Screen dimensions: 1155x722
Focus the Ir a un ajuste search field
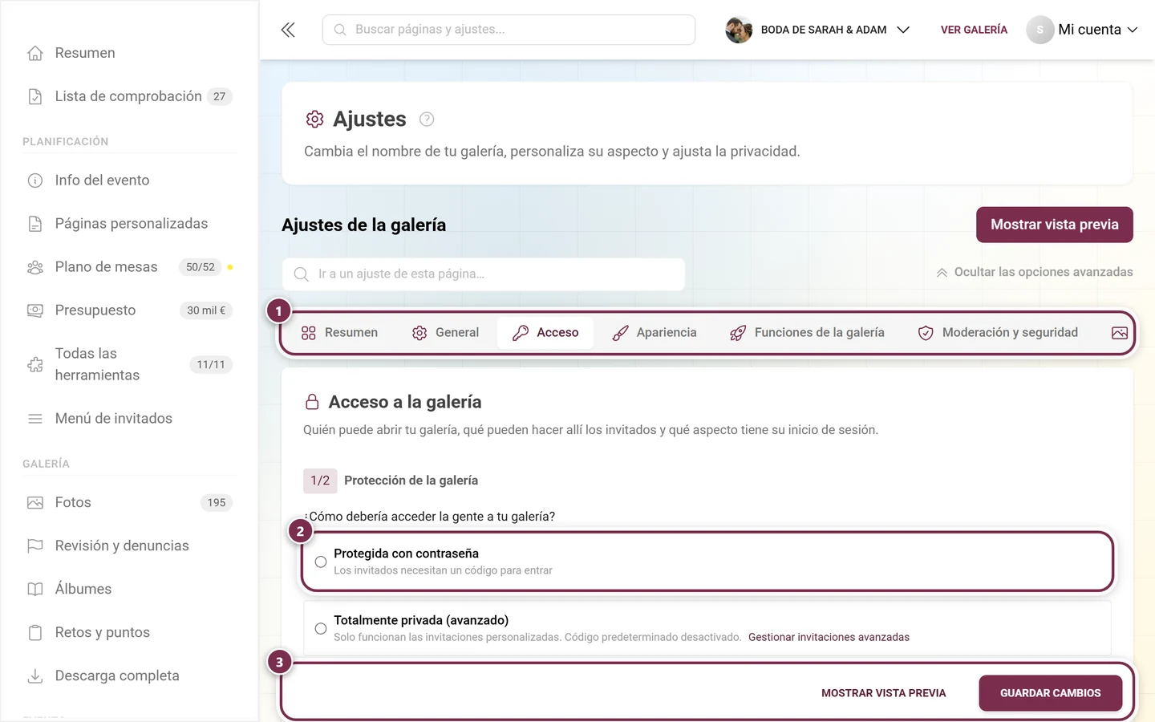click(x=484, y=274)
